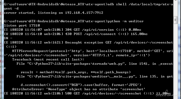Image resolution: width=181 pixels, height=99 pixels.
Task: Click the 'SN -' output line
Action: (x=8, y=38)
